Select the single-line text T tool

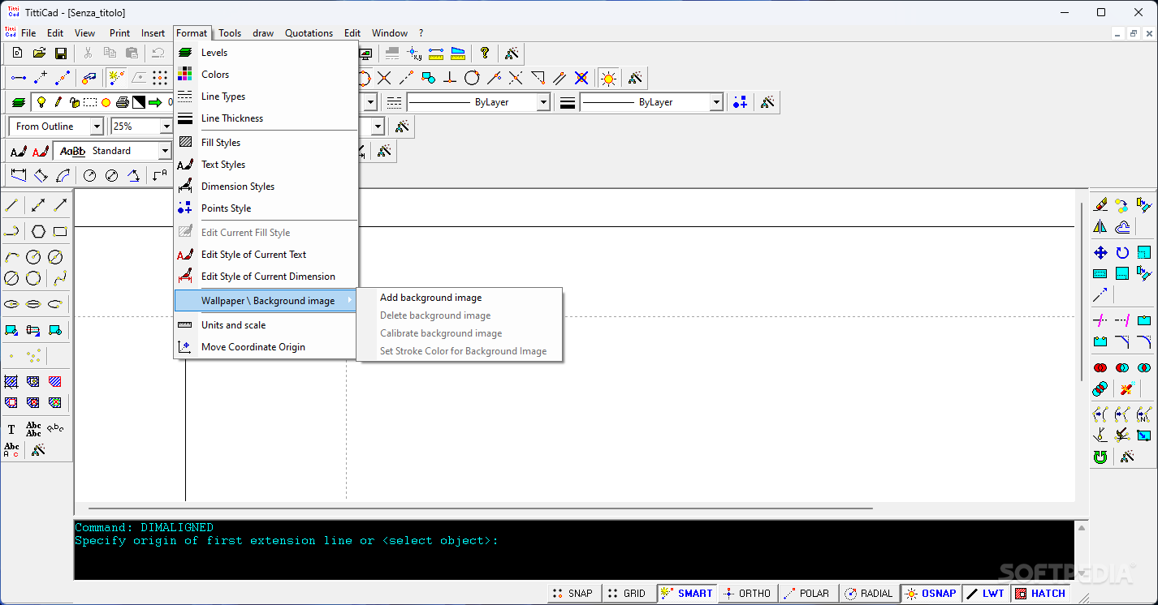pos(11,429)
